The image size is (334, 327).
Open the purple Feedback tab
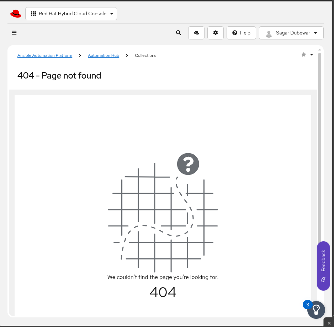point(323,266)
